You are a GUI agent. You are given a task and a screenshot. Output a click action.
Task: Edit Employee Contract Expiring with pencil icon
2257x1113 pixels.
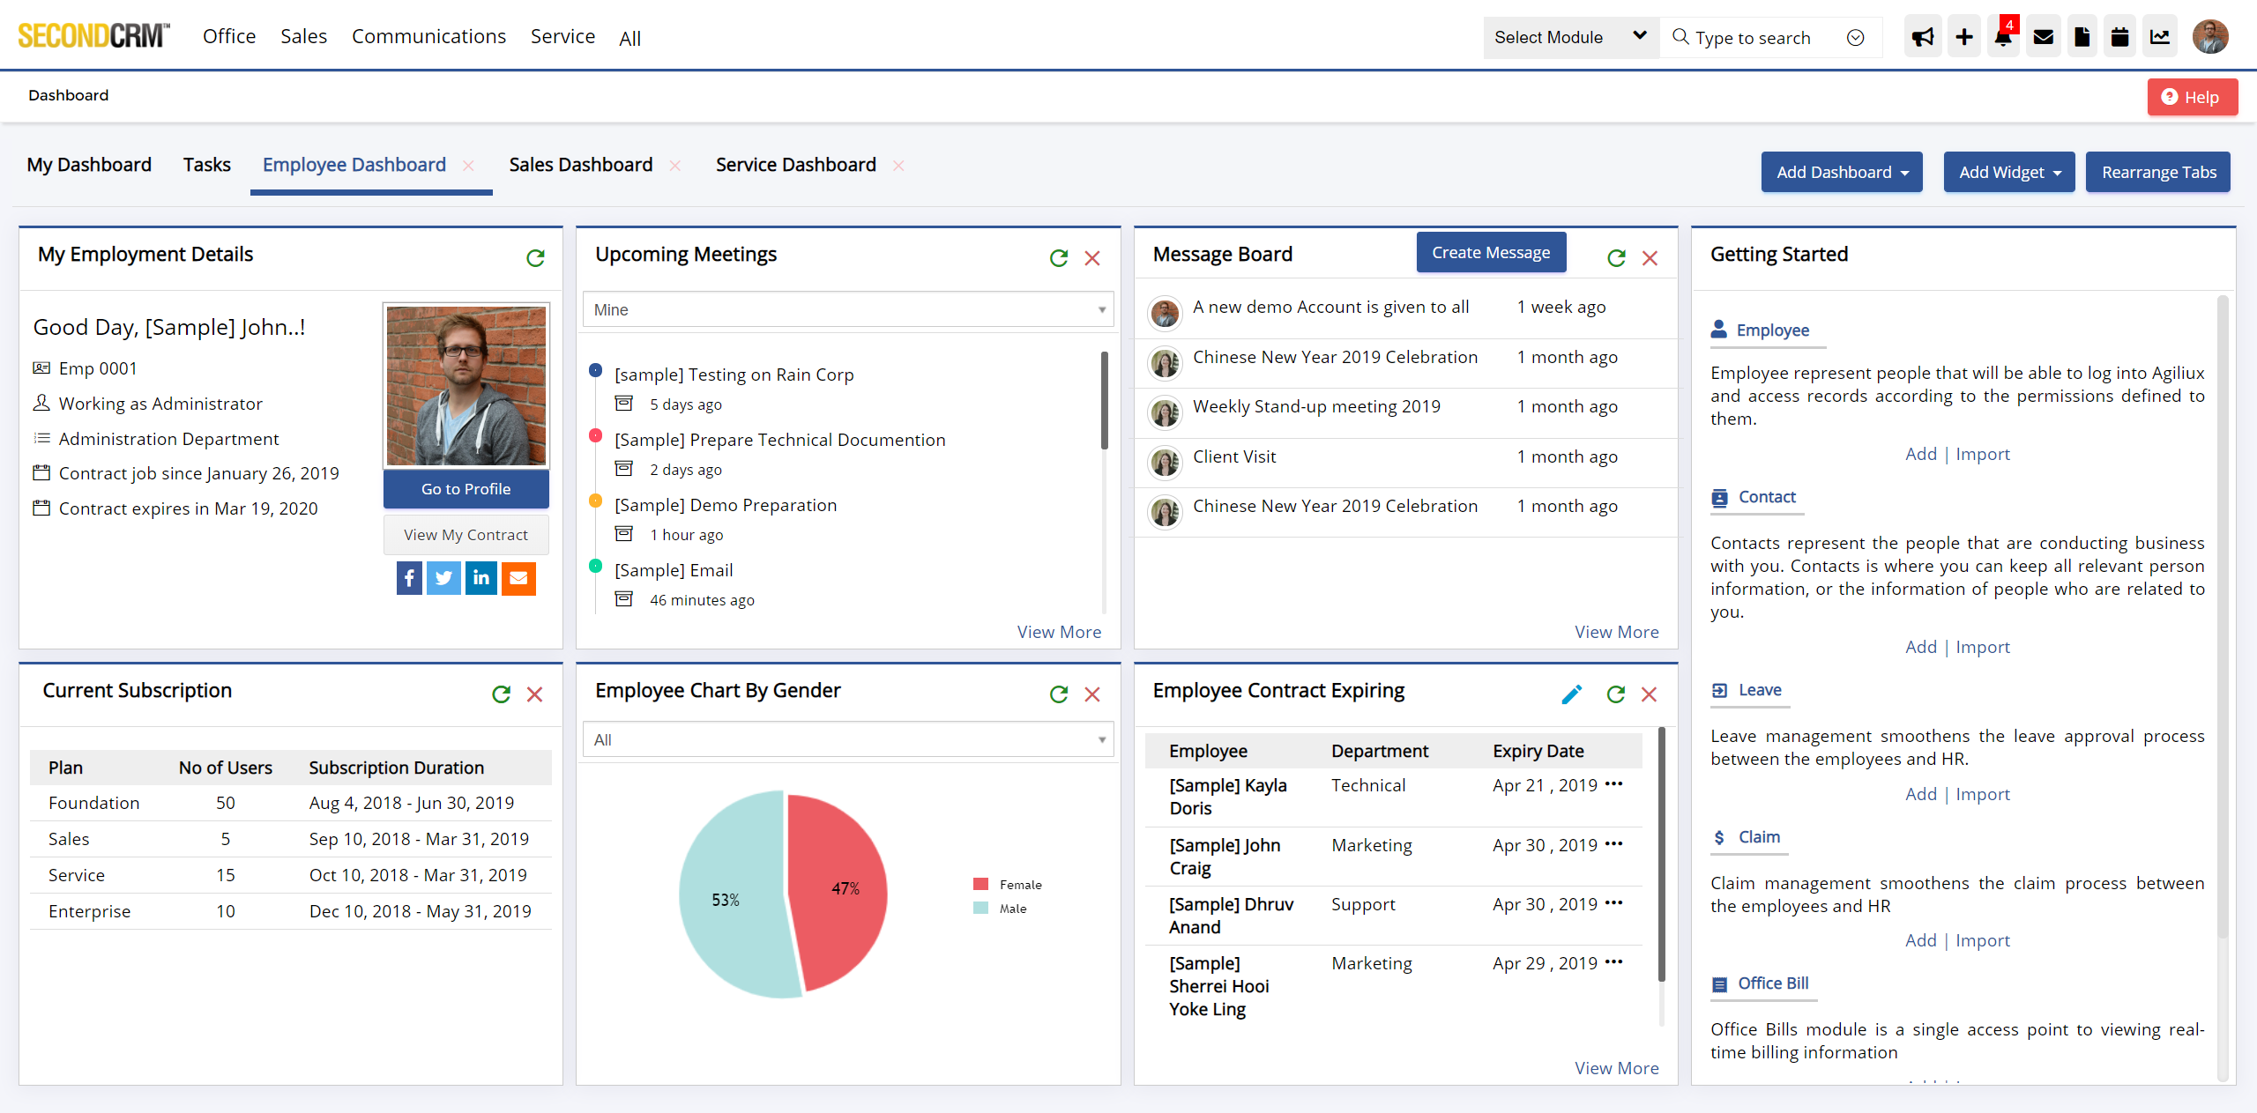click(x=1571, y=694)
